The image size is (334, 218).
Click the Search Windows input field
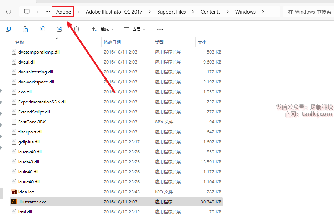[309, 12]
